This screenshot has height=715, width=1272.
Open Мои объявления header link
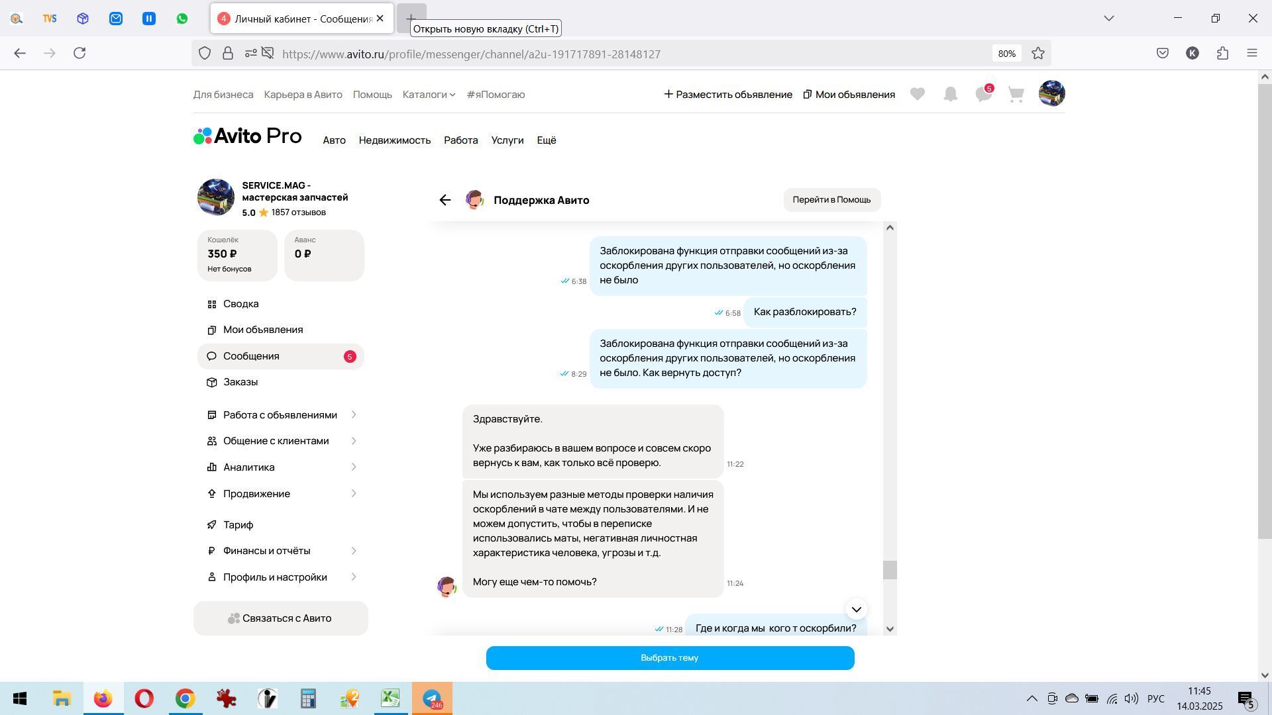(849, 95)
